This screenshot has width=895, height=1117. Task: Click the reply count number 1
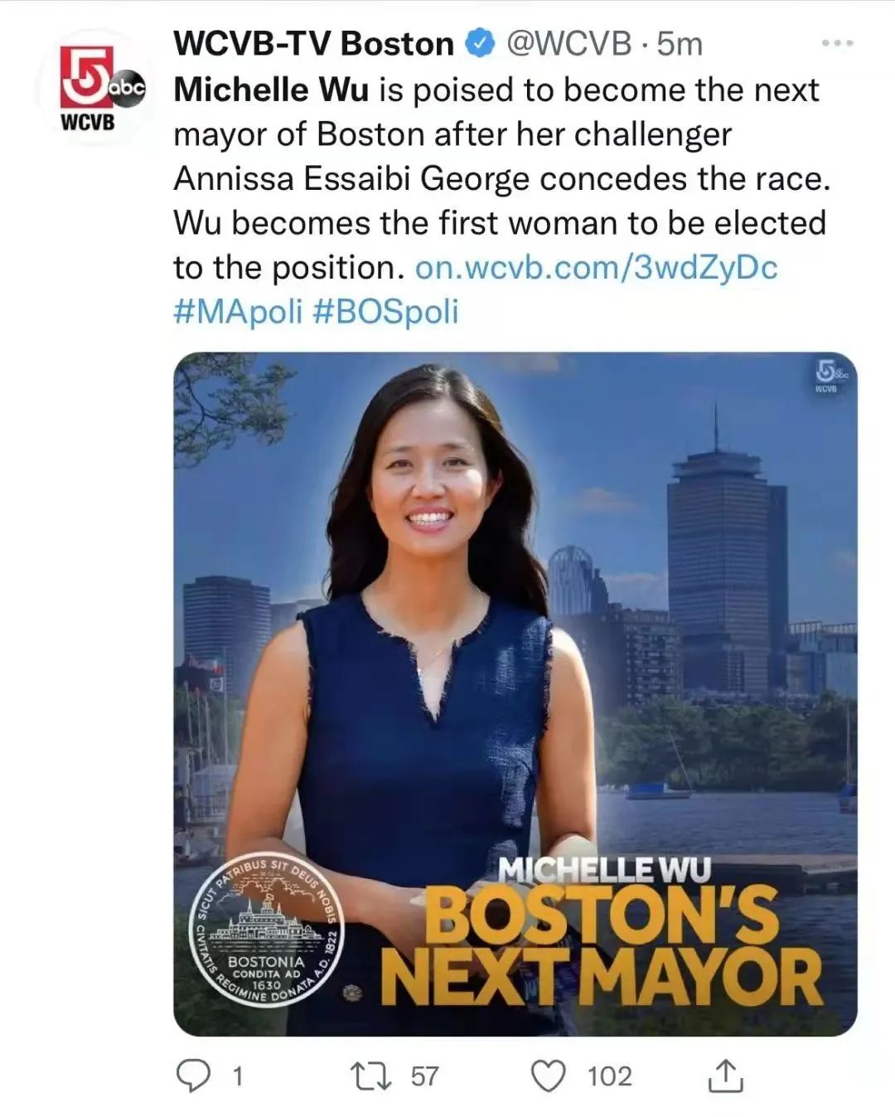tap(238, 1076)
